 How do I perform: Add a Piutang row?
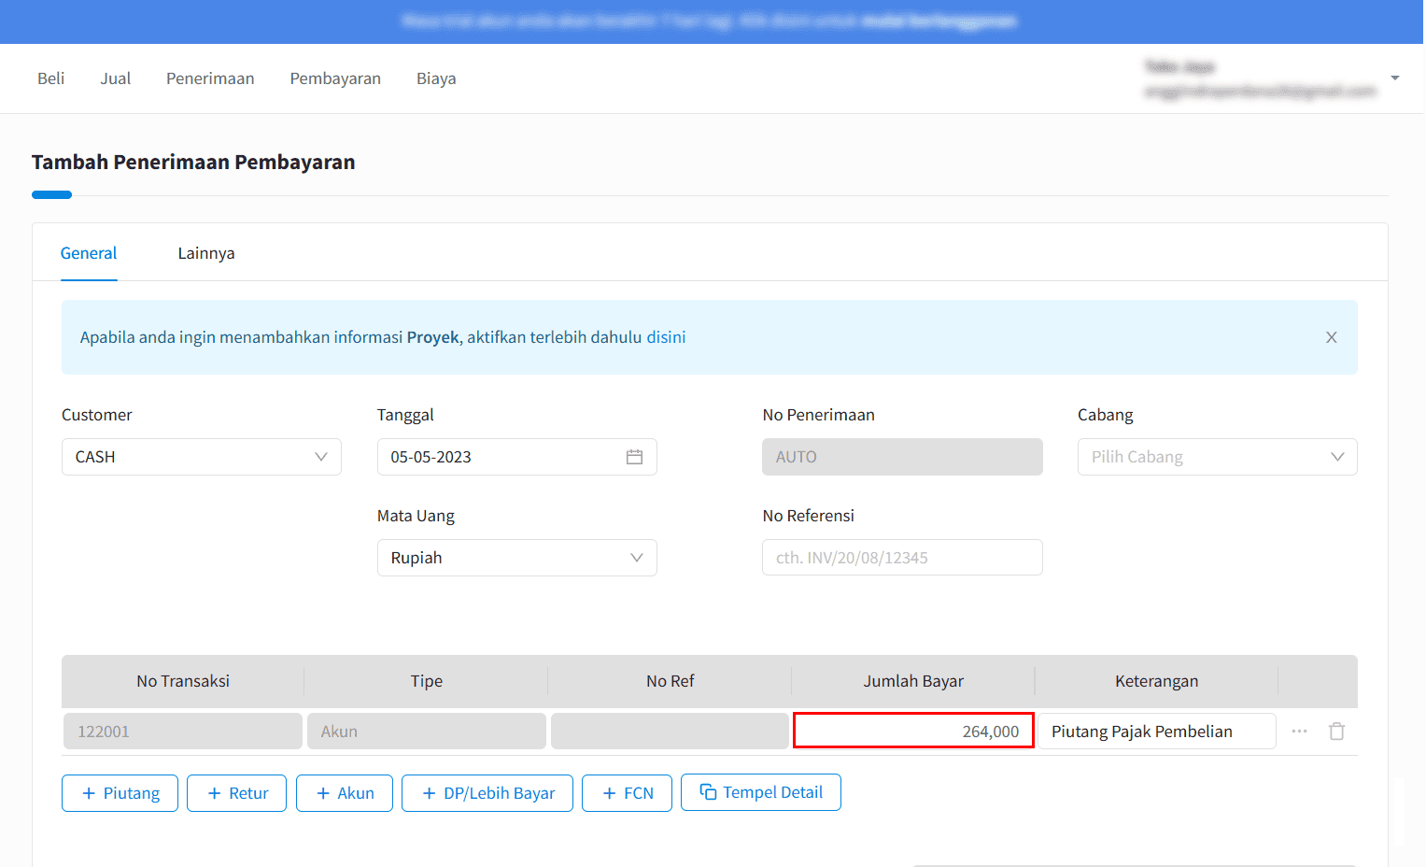pos(120,793)
